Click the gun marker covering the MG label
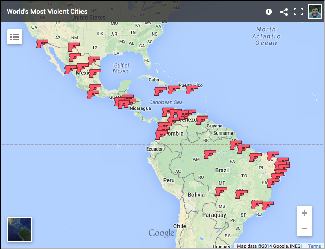 coord(256,205)
